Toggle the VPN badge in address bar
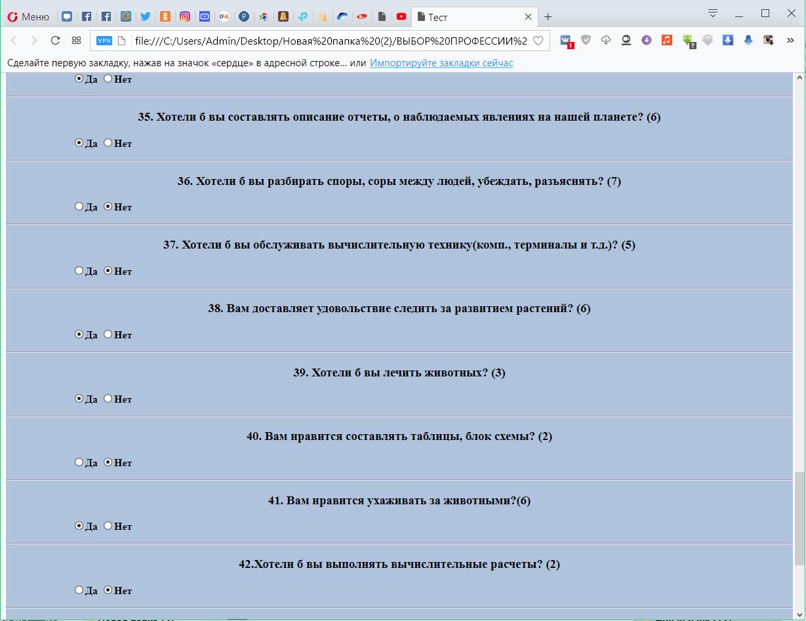806x621 pixels. pyautogui.click(x=104, y=41)
